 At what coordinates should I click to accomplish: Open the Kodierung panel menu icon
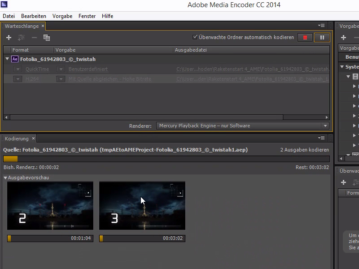pos(321,138)
